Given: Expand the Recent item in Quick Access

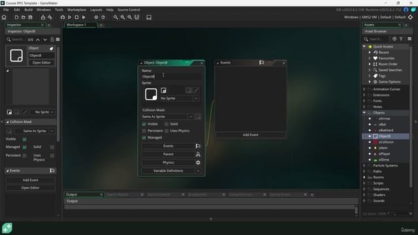Looking at the screenshot, I should point(370,52).
